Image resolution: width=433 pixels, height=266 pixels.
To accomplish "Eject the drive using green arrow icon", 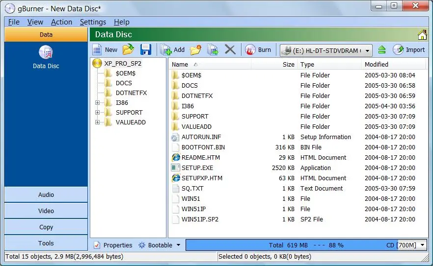I will (x=381, y=50).
